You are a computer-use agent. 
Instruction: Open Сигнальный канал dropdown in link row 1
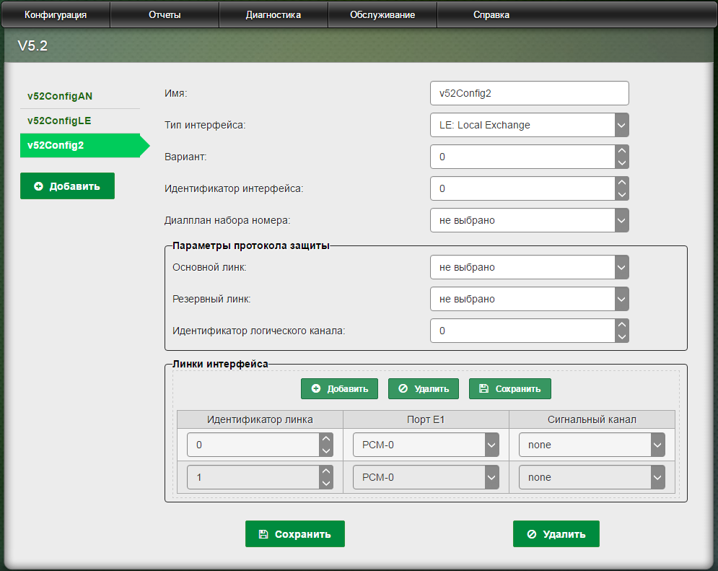click(592, 477)
